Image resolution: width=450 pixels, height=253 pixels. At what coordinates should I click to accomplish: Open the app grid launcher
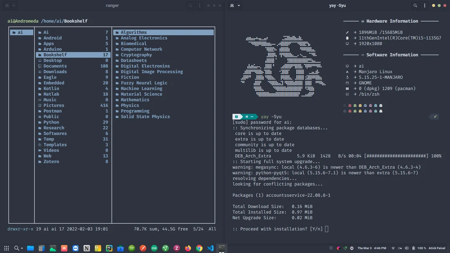tap(7, 248)
